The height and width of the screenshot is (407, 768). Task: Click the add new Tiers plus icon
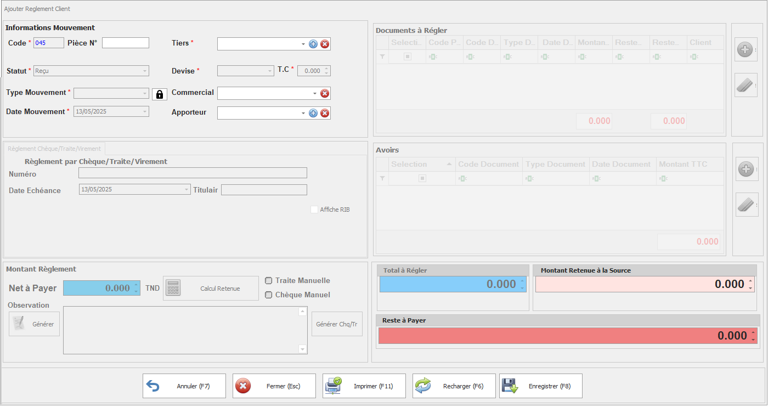tap(313, 44)
